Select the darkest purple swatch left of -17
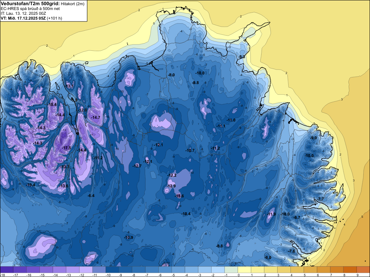370x277 pixels. pyautogui.click(x=7, y=270)
